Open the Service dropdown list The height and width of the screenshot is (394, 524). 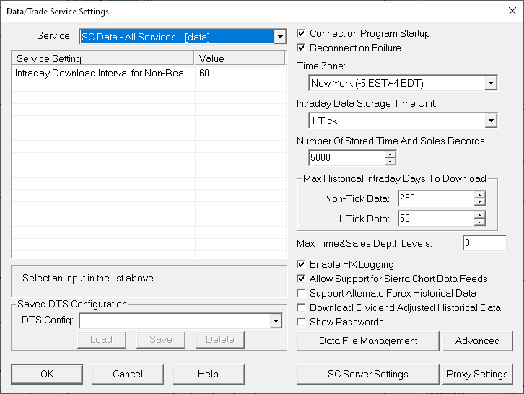[x=280, y=37]
